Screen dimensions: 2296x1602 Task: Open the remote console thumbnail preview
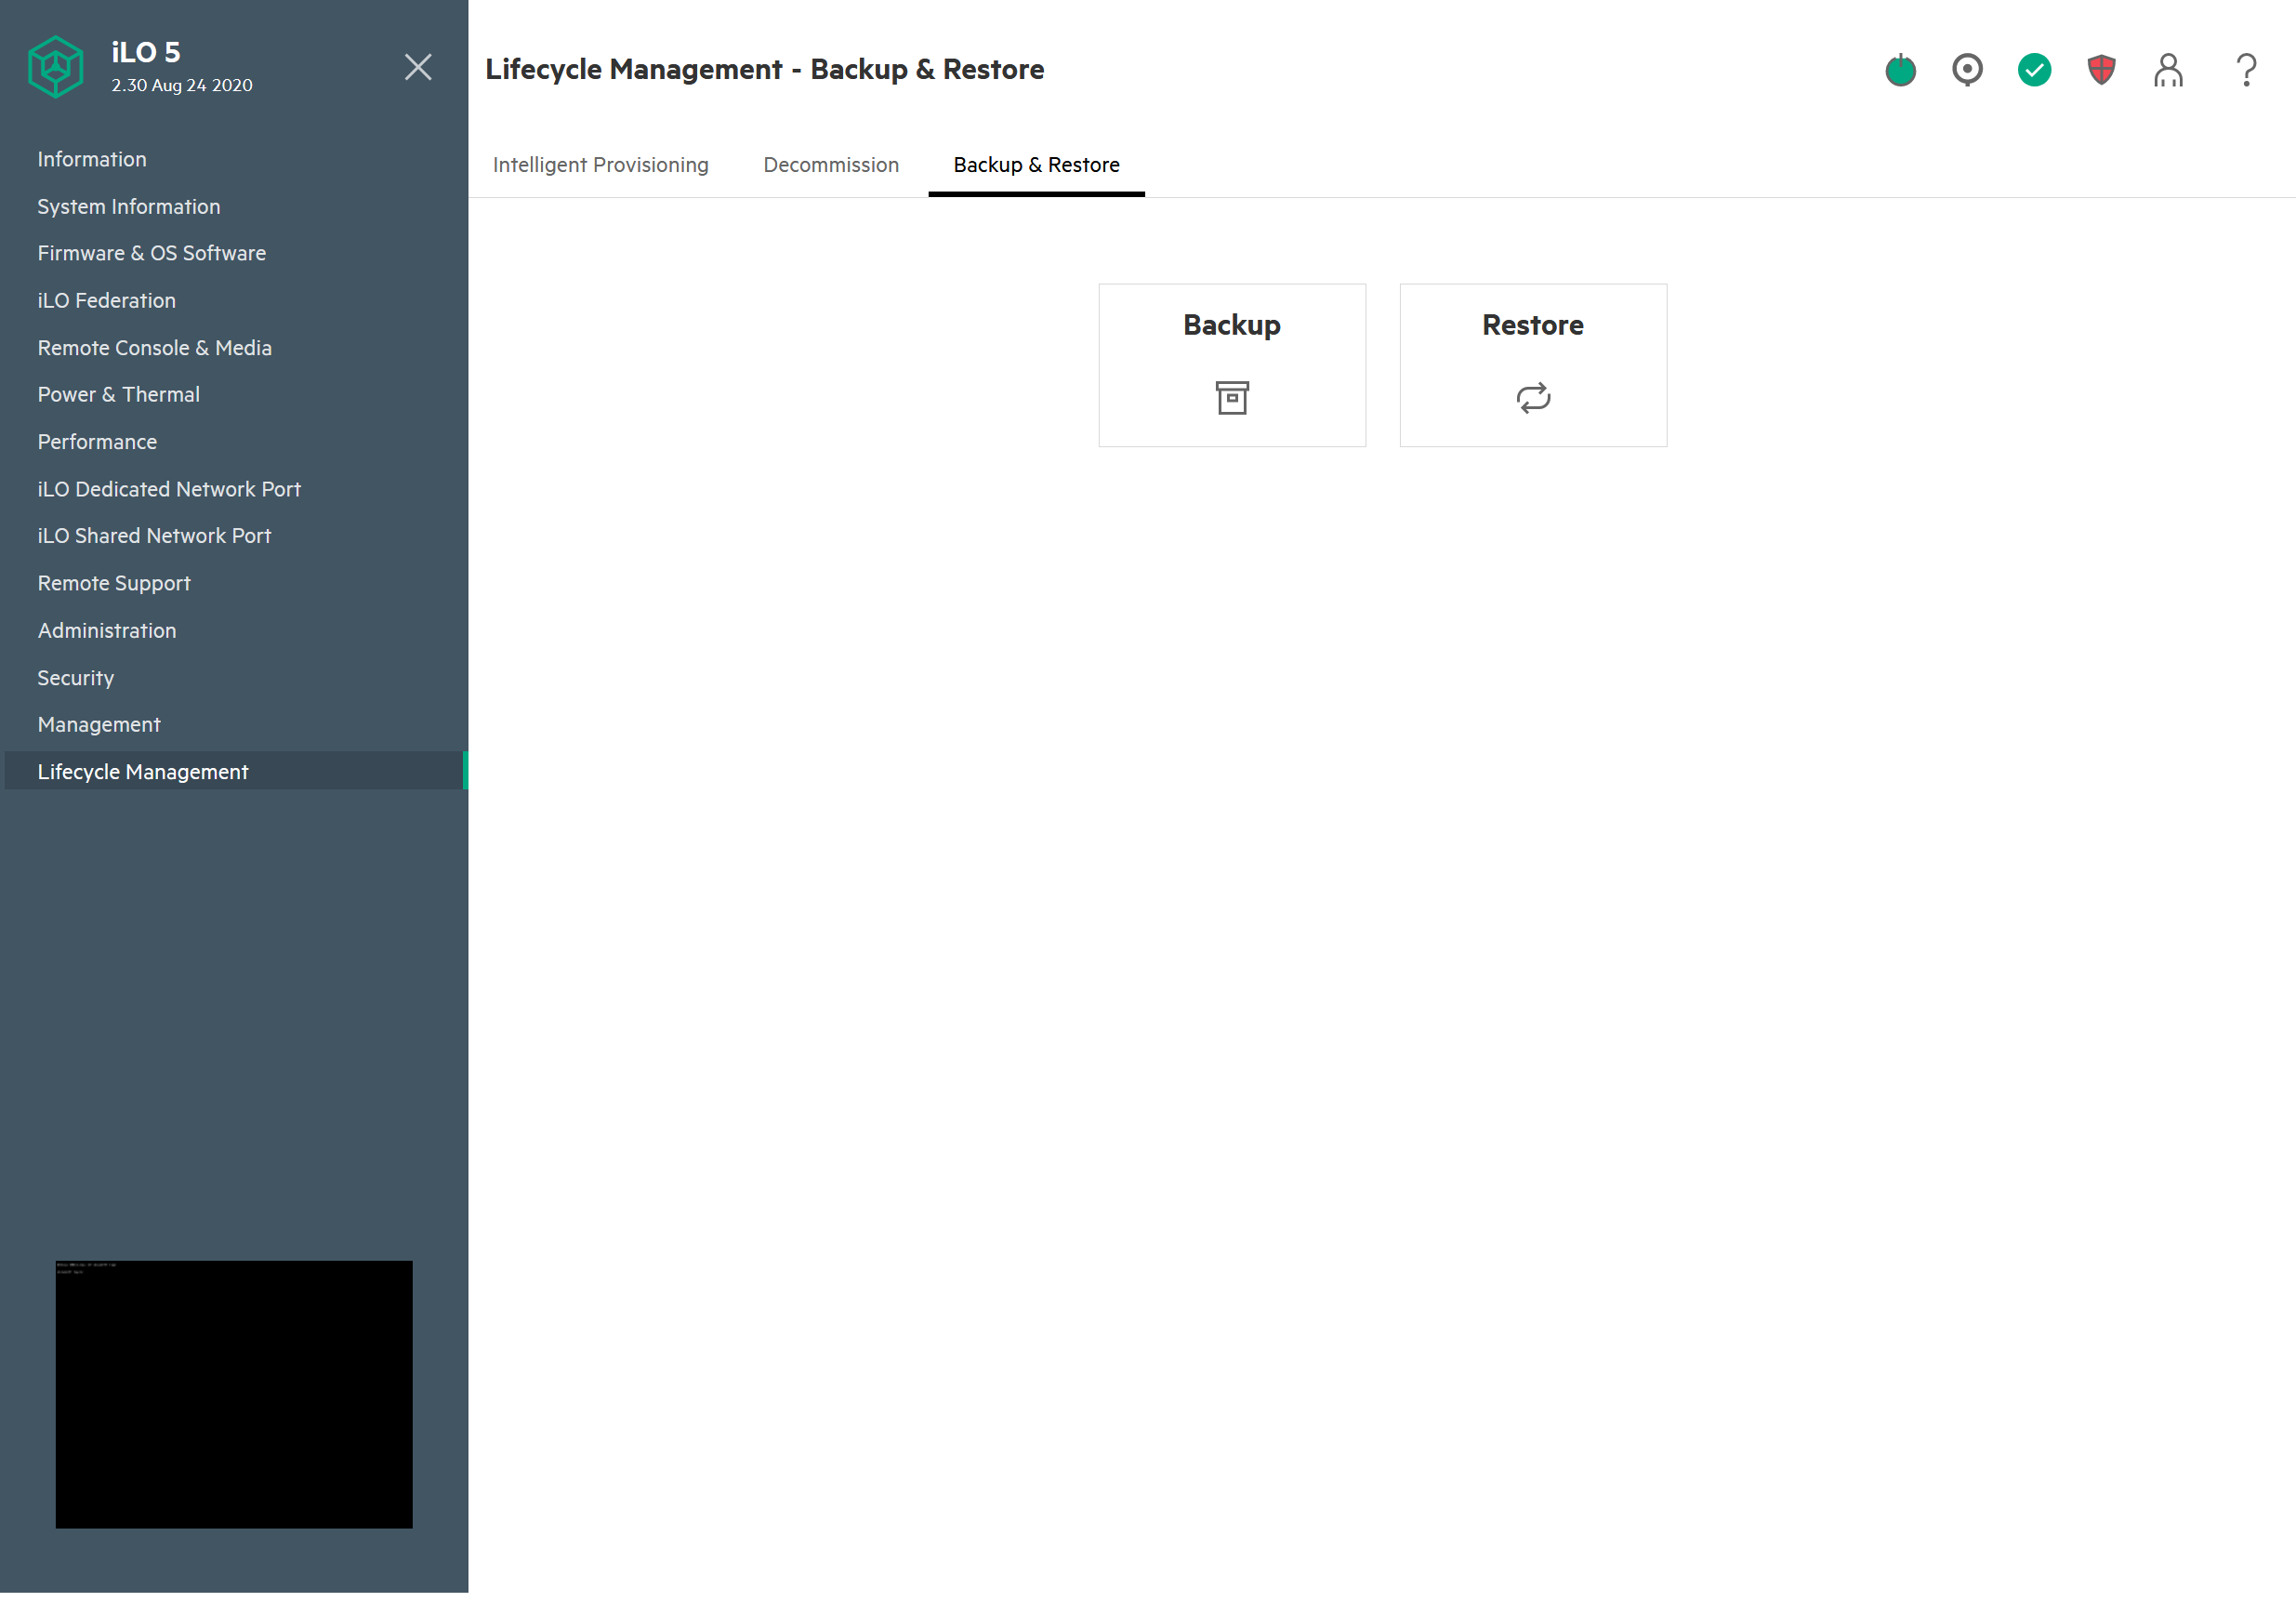(x=234, y=1393)
